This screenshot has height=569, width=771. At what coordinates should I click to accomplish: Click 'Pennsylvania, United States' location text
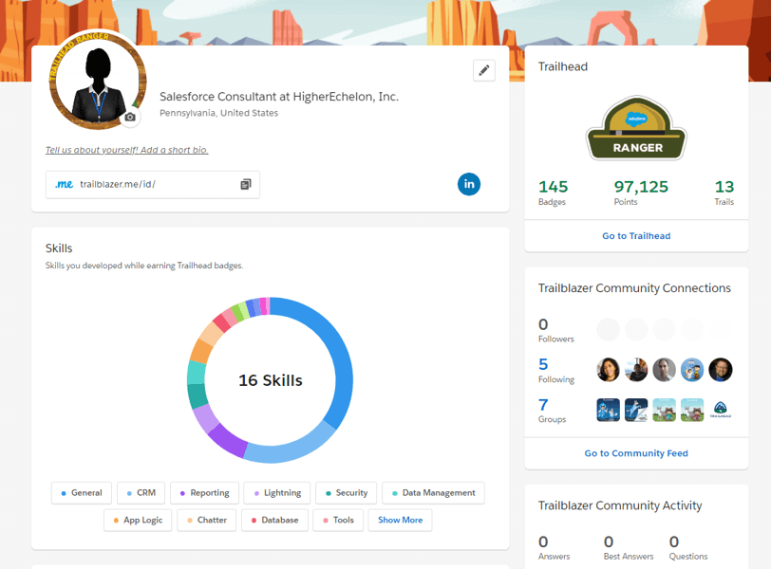pos(218,113)
